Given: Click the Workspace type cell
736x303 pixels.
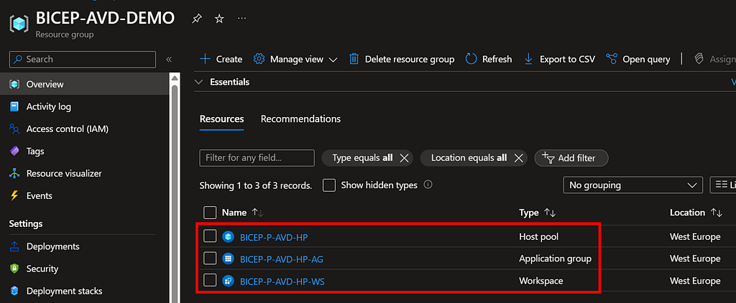Looking at the screenshot, I should pos(540,281).
